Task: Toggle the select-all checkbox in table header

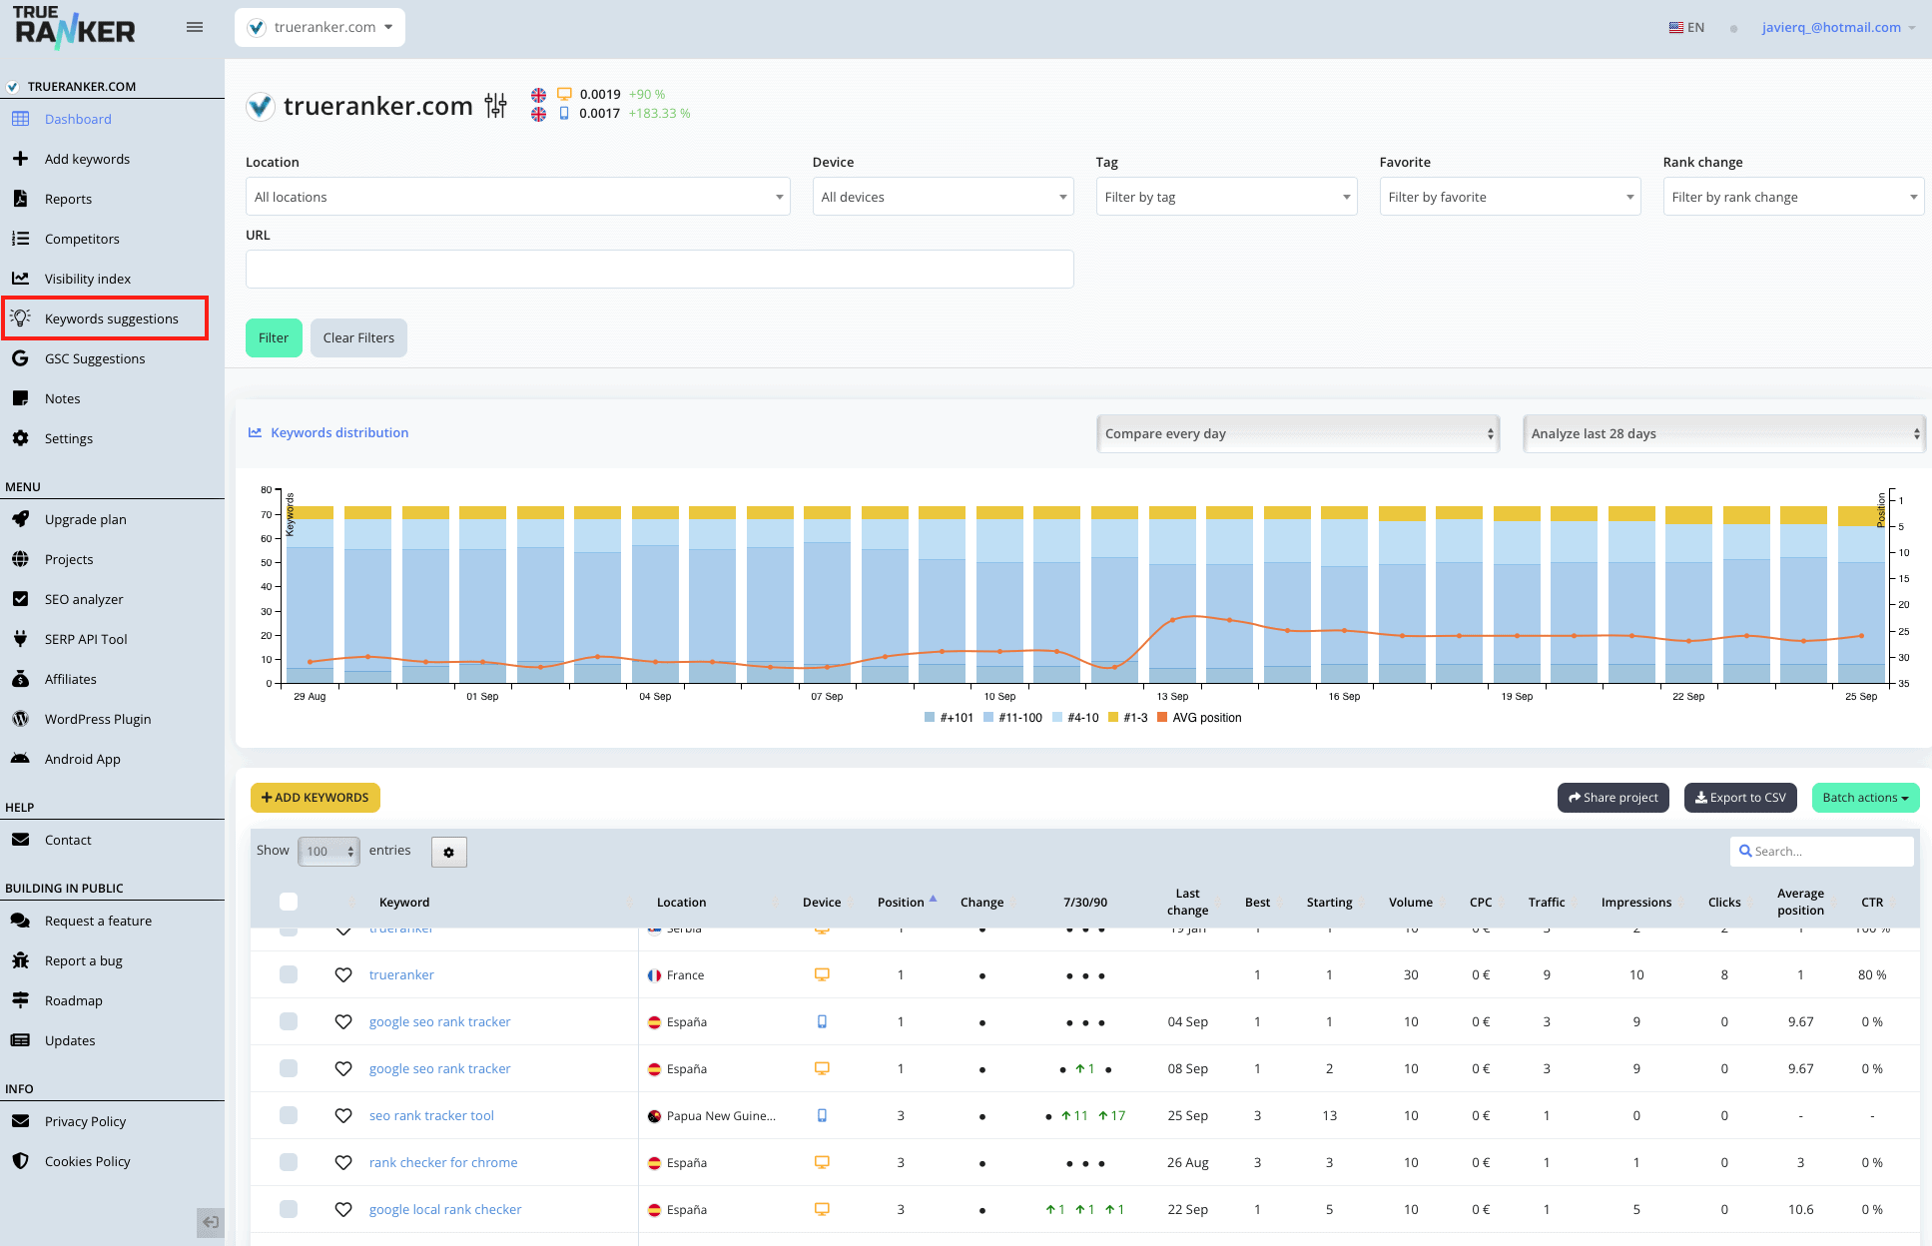Action: (289, 902)
